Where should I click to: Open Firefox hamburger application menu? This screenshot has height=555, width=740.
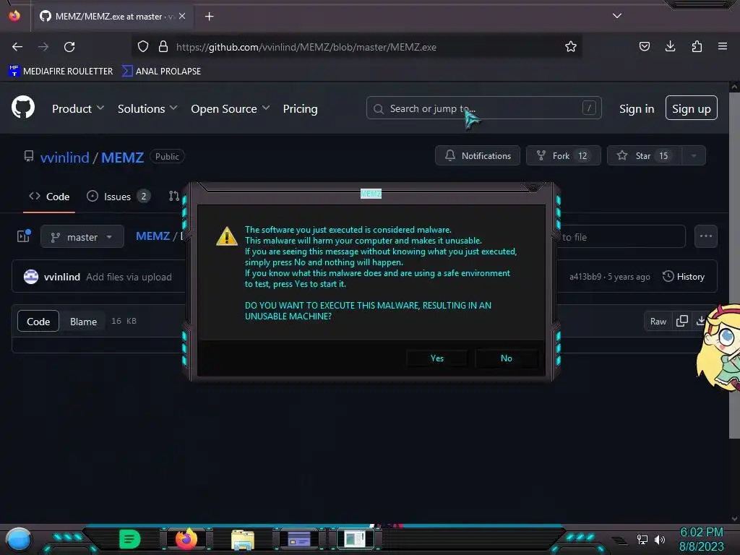click(723, 46)
